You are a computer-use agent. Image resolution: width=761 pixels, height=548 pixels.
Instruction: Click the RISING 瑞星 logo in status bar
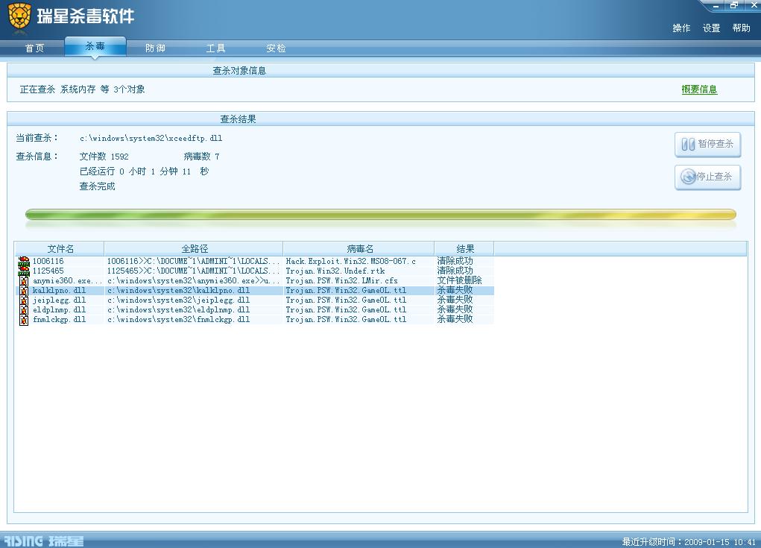coord(44,541)
